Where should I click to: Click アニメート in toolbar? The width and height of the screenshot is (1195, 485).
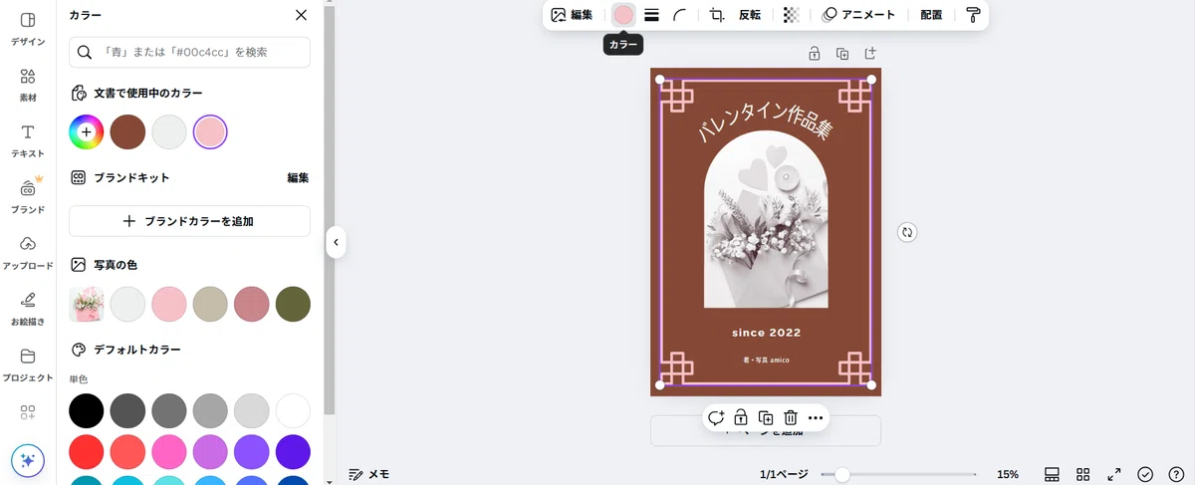coord(858,15)
